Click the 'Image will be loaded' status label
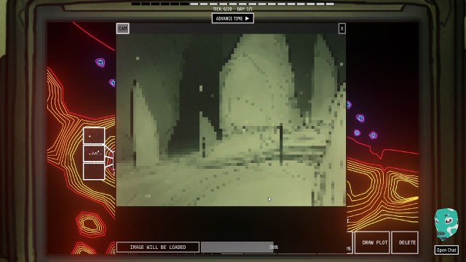The height and width of the screenshot is (262, 466). tap(158, 247)
